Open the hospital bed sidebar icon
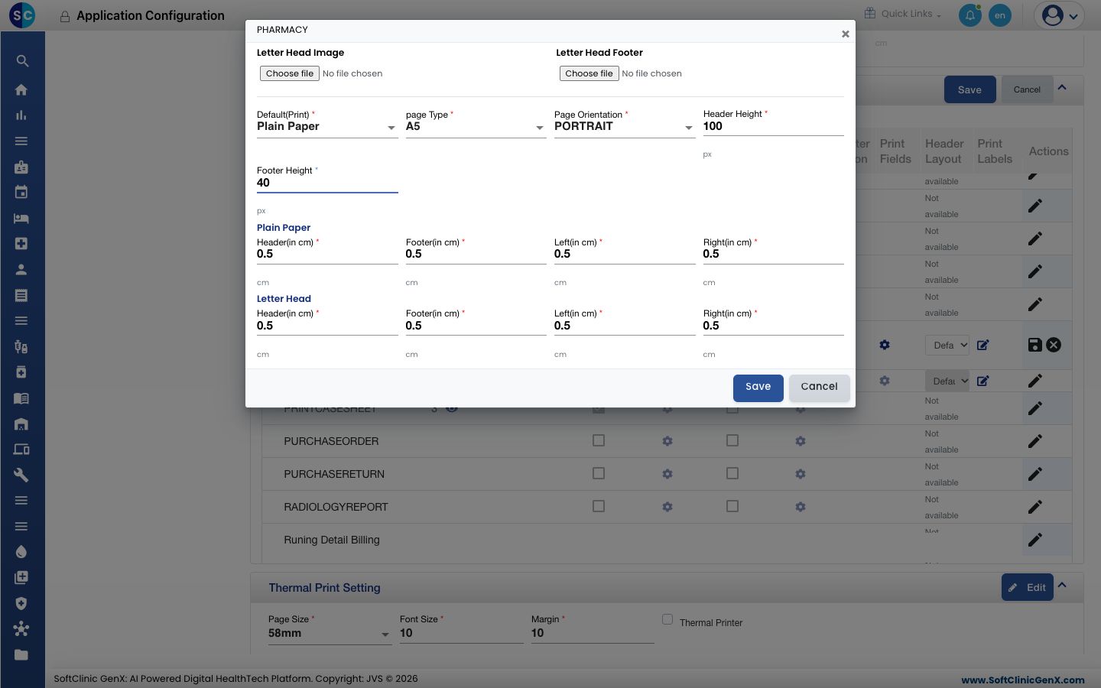 pos(21,218)
